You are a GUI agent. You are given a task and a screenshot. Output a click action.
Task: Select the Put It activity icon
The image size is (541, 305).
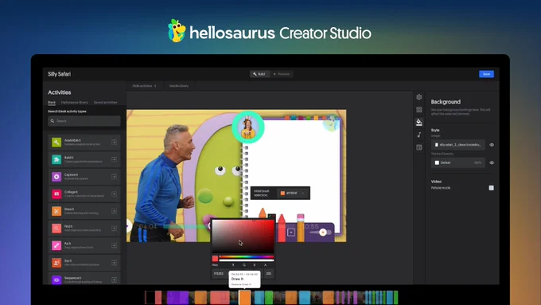(x=56, y=245)
